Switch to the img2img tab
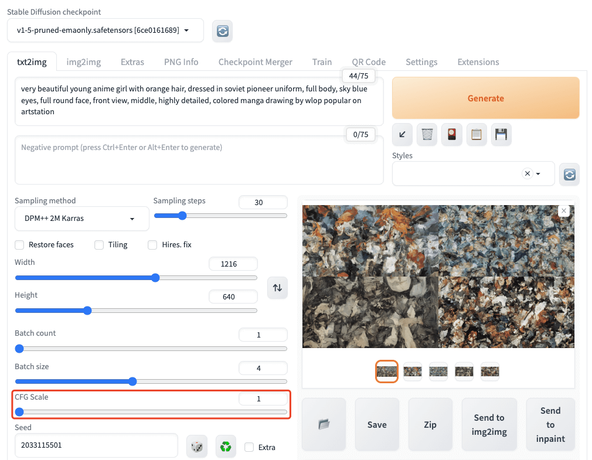This screenshot has width=592, height=460. [x=83, y=62]
